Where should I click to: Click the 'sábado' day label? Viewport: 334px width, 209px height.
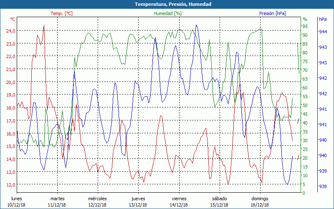[220, 199]
